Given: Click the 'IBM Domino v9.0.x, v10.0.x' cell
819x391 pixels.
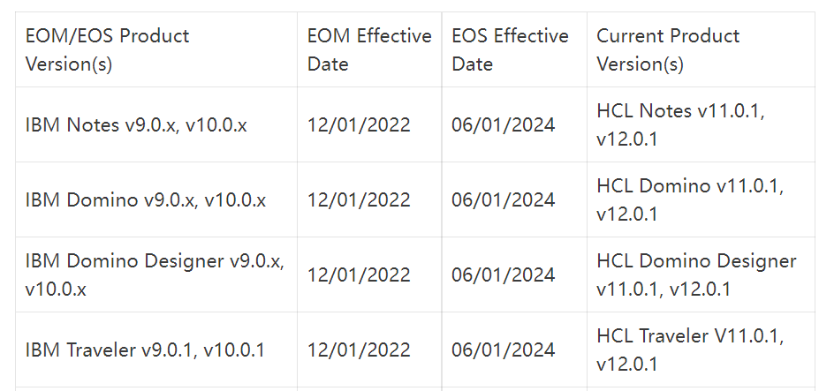Looking at the screenshot, I should click(146, 200).
